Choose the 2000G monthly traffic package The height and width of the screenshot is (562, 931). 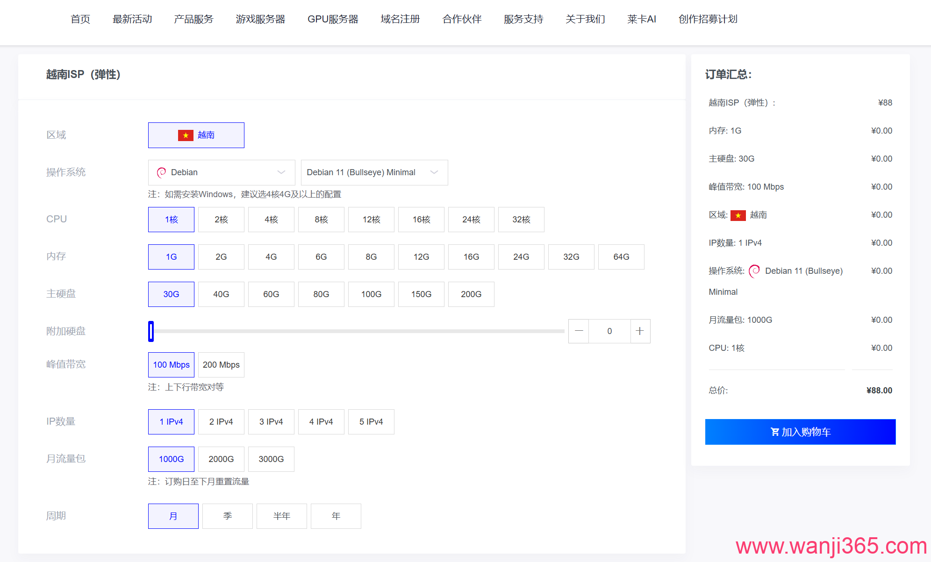(221, 459)
